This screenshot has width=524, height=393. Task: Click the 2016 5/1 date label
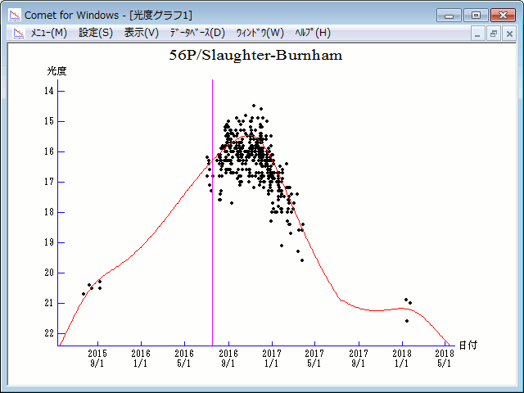coord(184,358)
